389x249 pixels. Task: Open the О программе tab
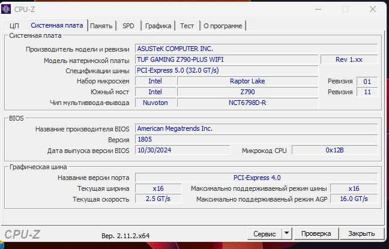[223, 26]
